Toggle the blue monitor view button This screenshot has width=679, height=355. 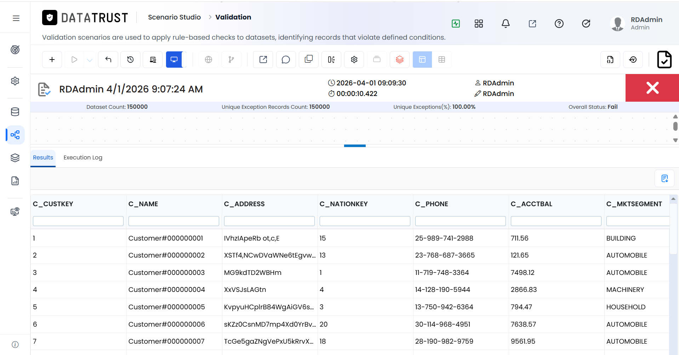[174, 60]
